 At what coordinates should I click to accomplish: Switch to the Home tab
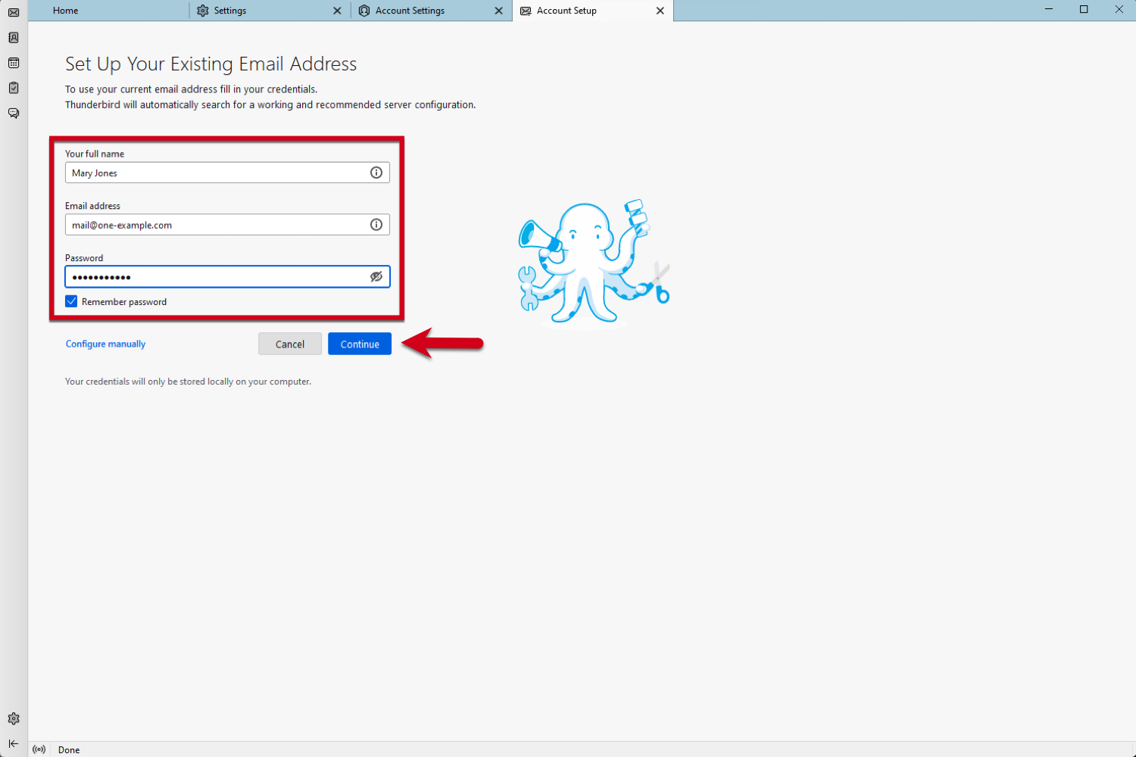coord(65,11)
